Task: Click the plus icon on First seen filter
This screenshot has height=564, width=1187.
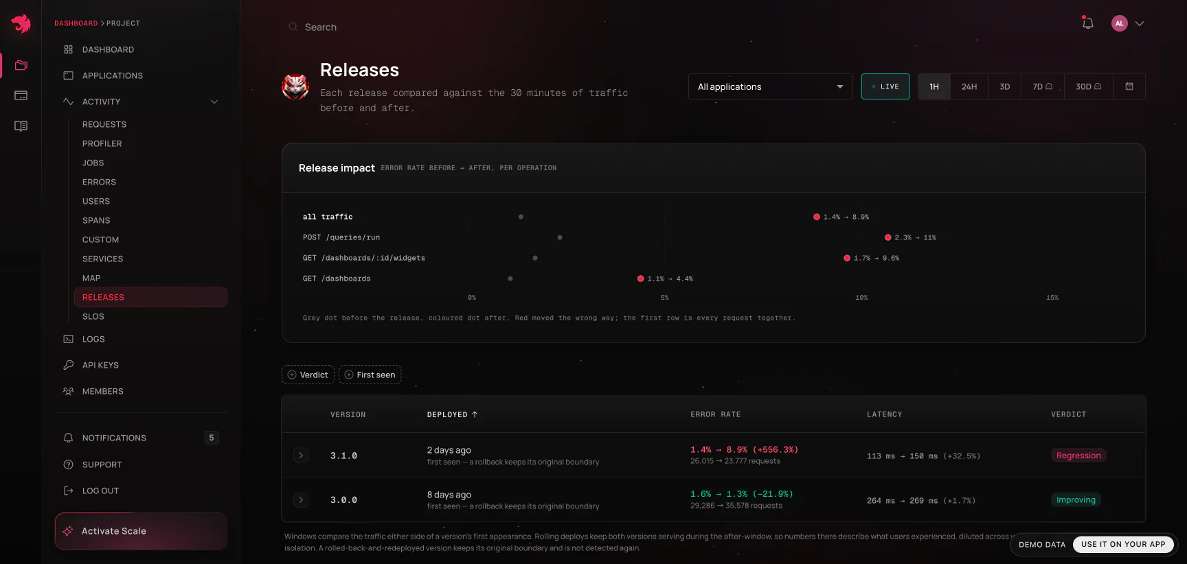Action: [x=349, y=375]
